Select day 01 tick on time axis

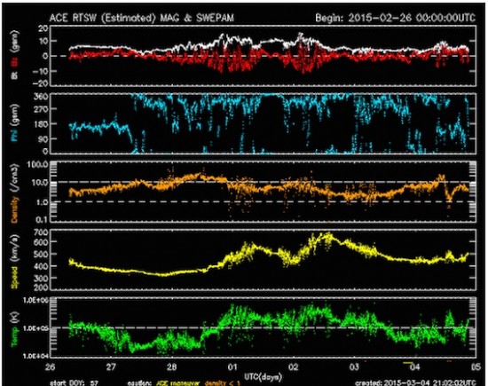[x=232, y=367]
